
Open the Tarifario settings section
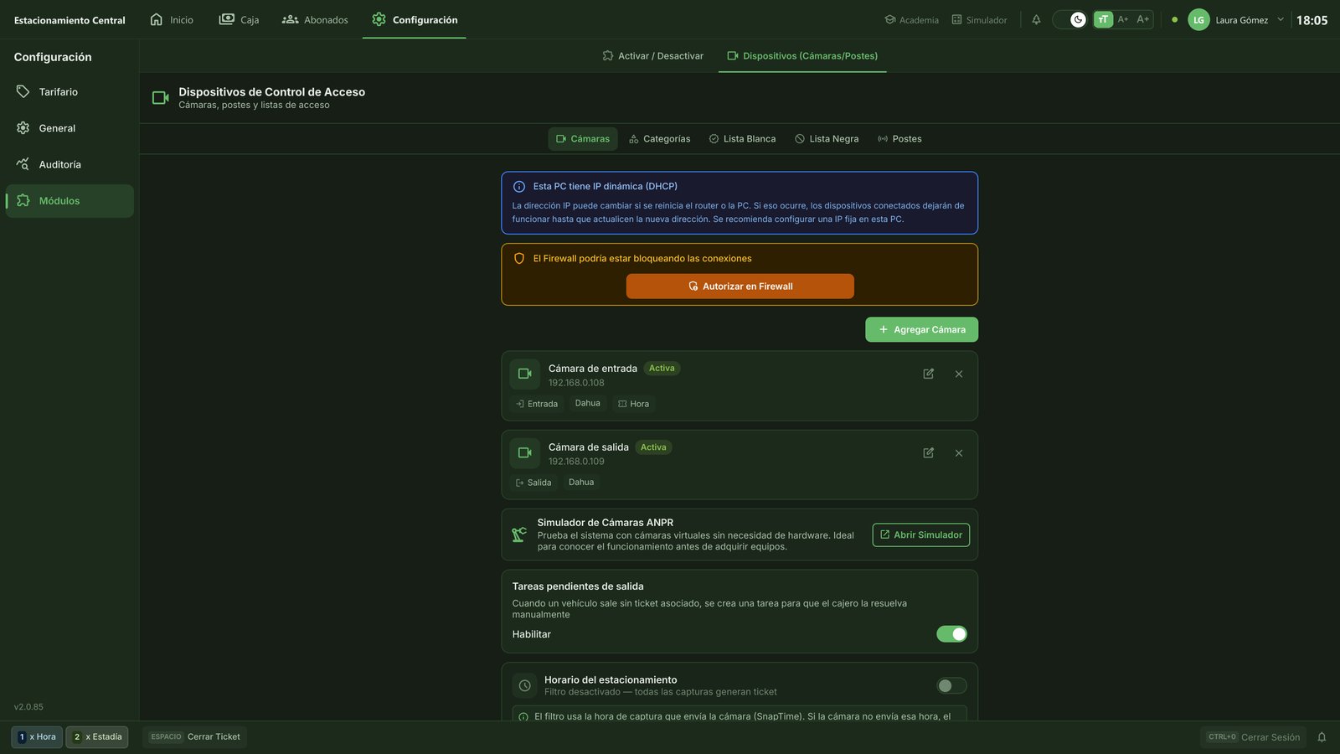70,92
